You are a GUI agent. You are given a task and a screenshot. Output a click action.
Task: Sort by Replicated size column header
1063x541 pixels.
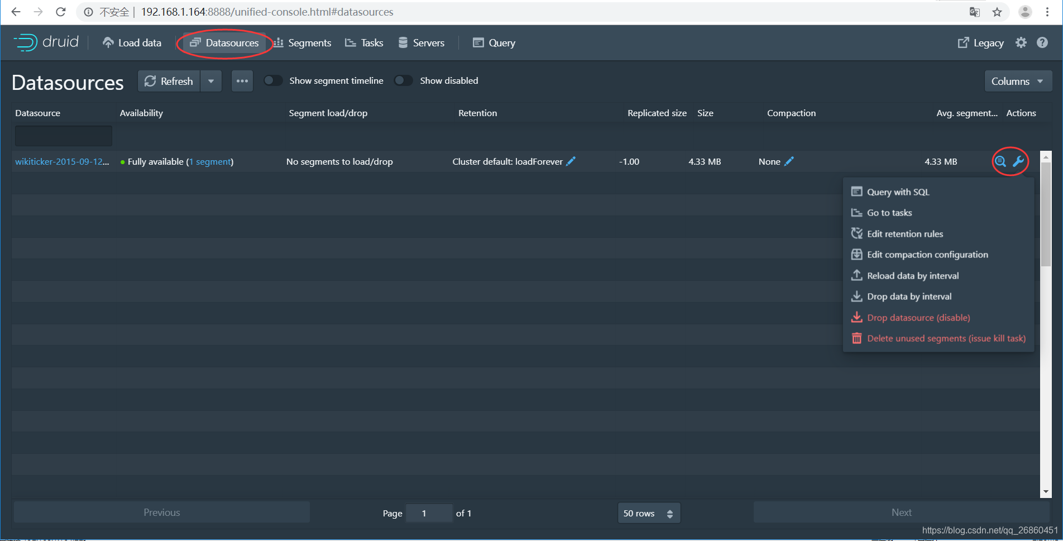click(659, 113)
